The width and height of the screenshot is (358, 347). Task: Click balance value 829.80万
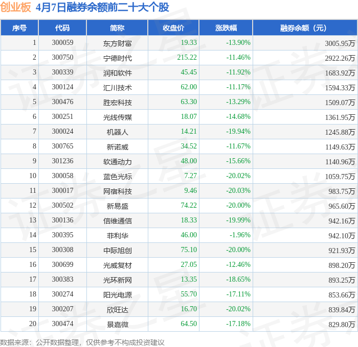click(x=342, y=325)
